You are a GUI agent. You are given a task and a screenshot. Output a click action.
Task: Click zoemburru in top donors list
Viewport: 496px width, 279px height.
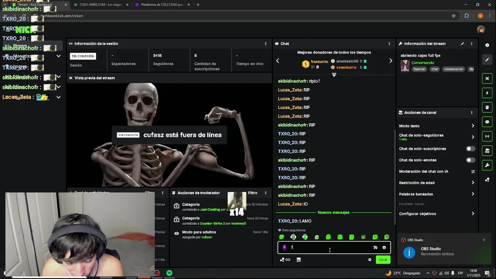tap(346, 67)
